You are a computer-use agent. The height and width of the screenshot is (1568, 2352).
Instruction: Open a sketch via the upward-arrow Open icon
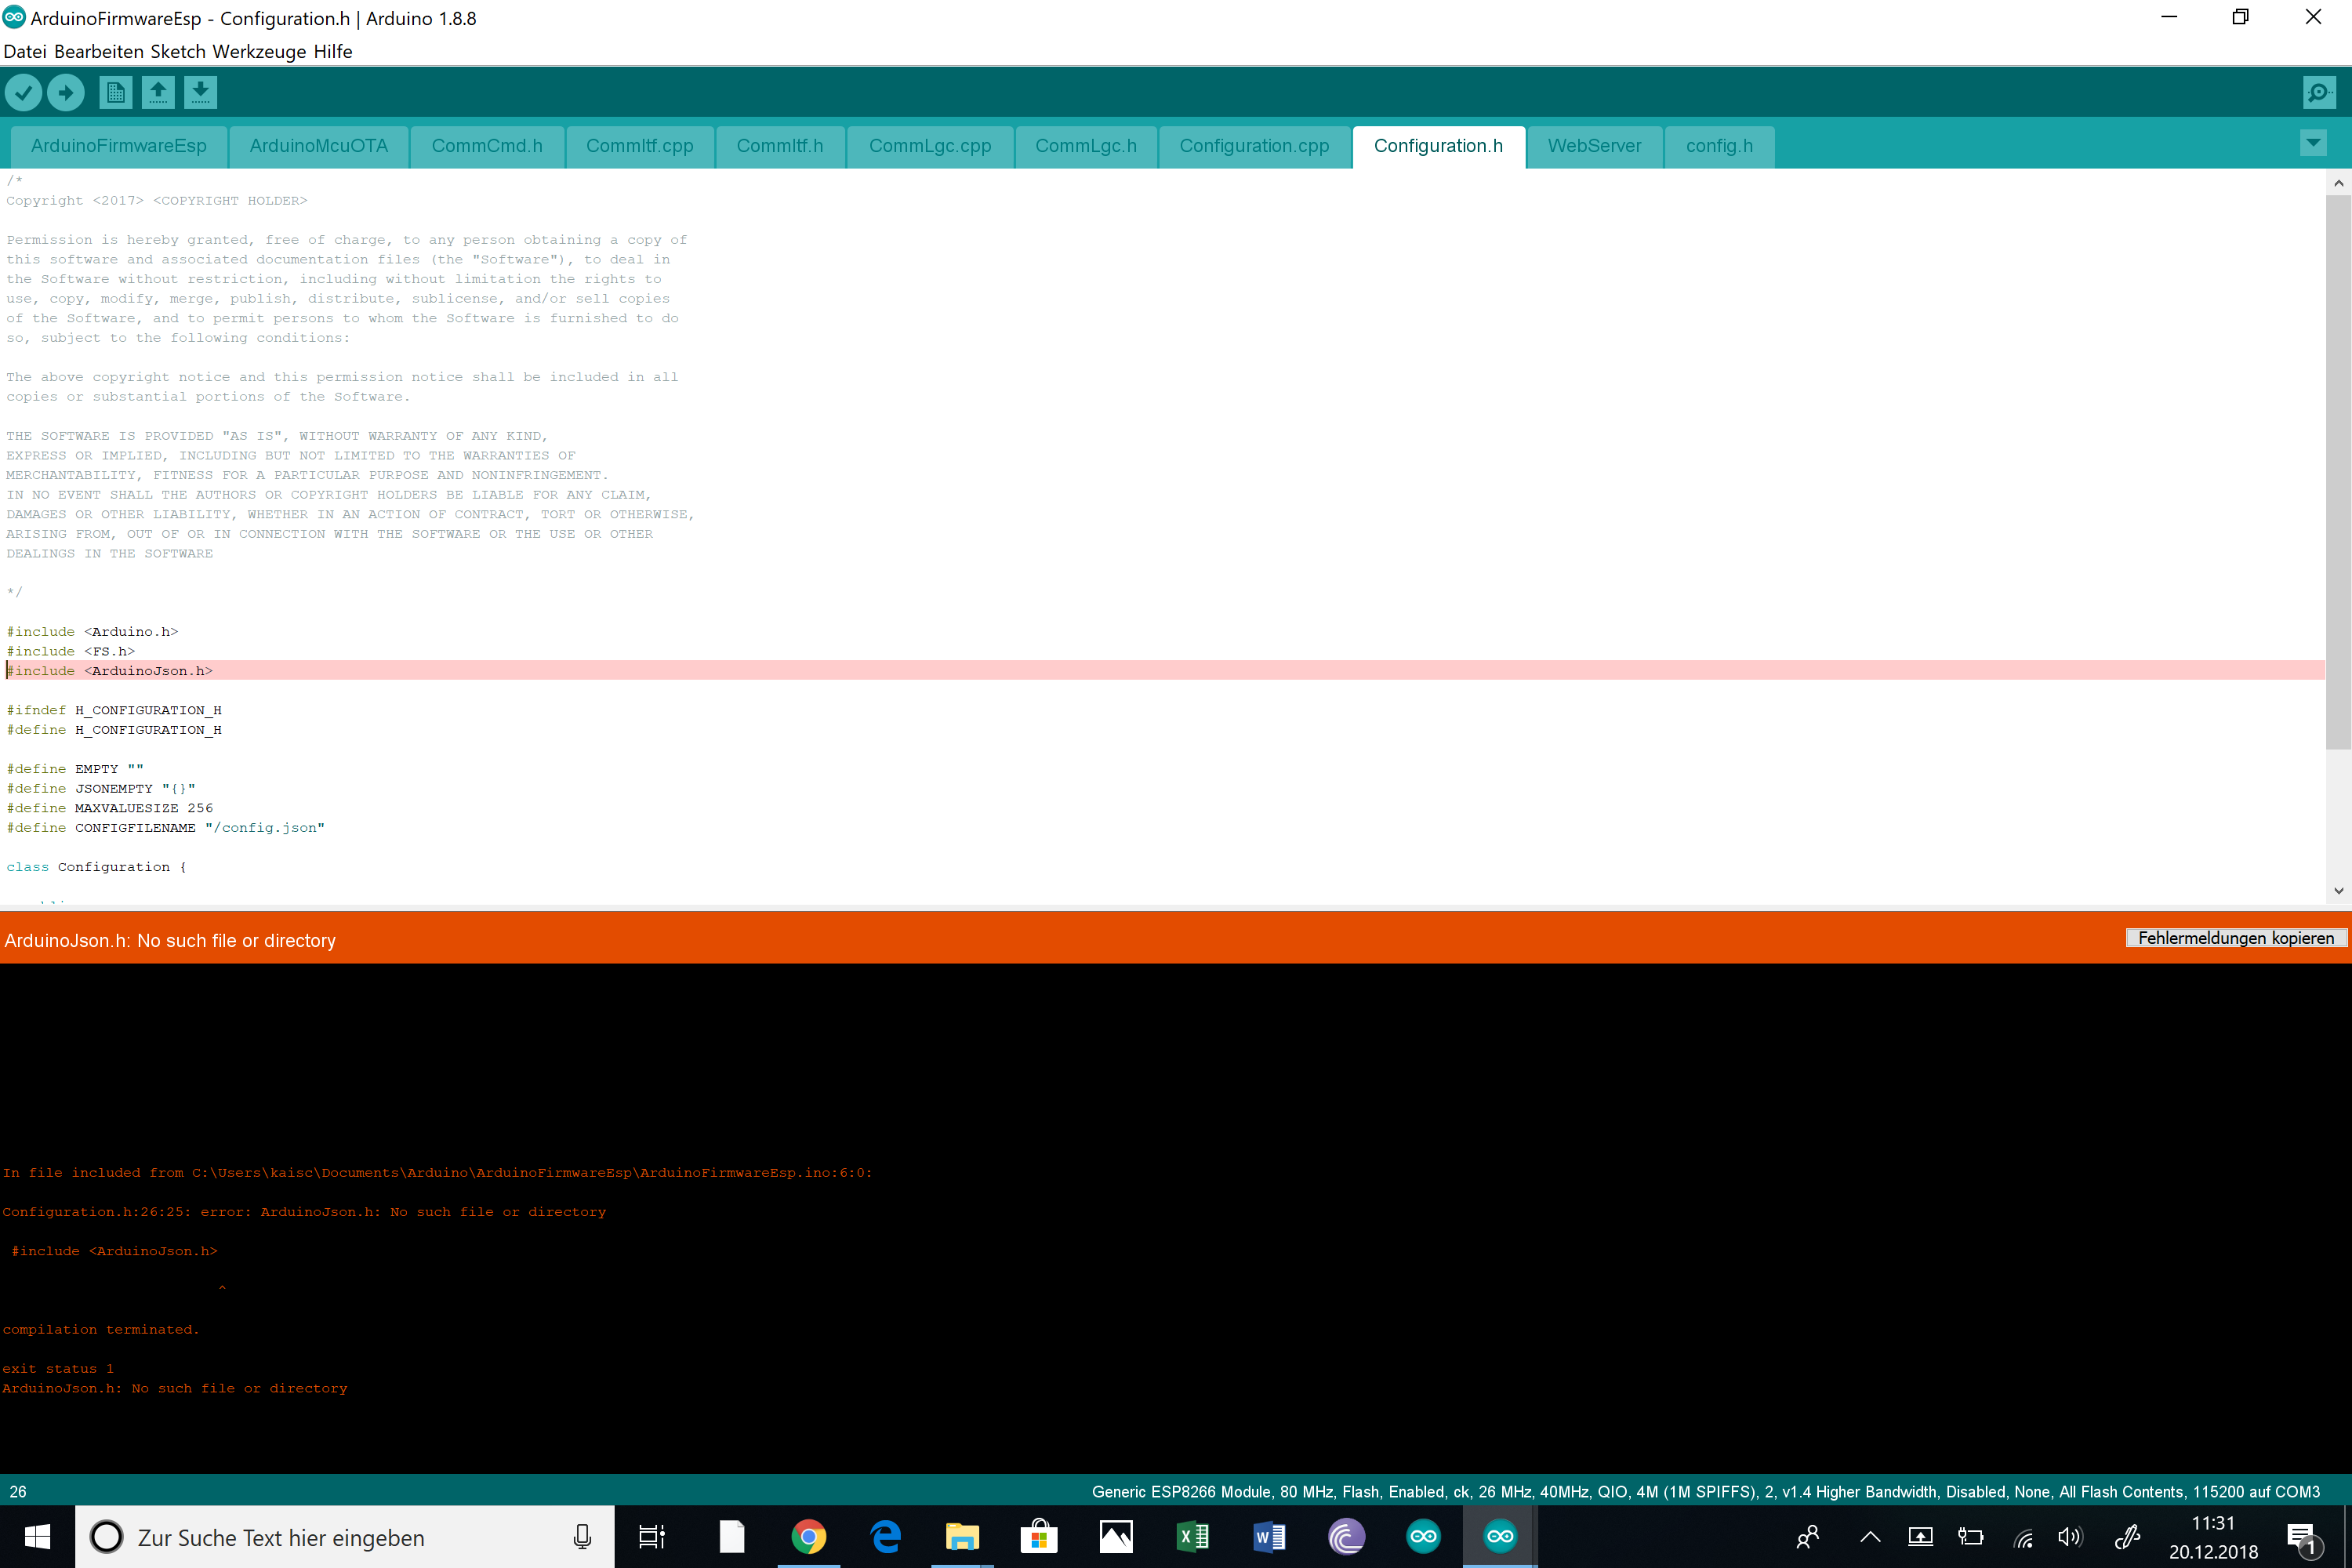[158, 92]
